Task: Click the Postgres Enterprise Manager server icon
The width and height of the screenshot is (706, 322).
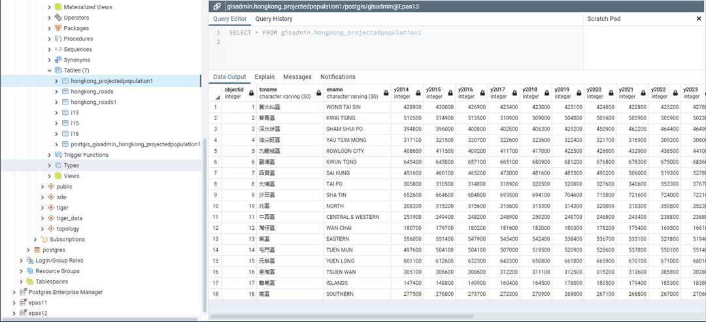Action: click(23, 292)
